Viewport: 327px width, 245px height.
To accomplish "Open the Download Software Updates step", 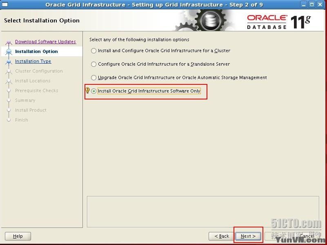I will 45,42.
